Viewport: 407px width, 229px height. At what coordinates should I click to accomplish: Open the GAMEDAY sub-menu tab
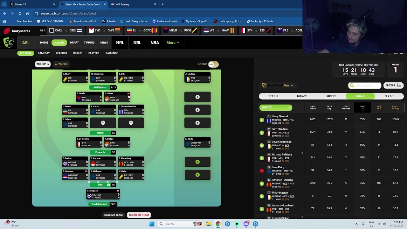coord(44,53)
